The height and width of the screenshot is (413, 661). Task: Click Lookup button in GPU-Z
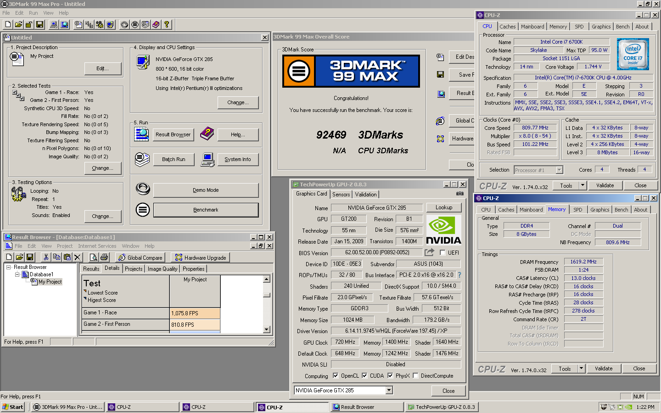tap(444, 207)
